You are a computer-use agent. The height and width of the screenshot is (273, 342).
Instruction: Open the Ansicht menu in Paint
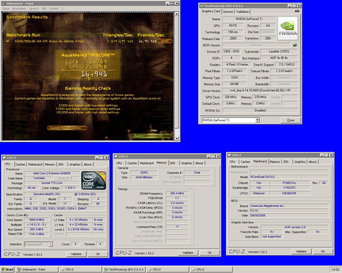34,9
